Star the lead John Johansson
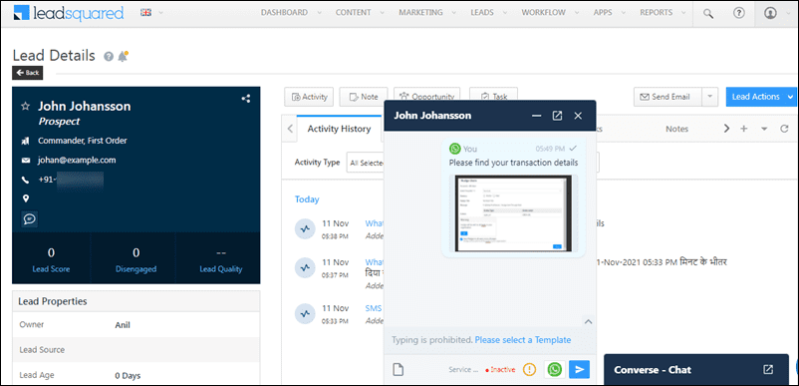 [x=25, y=106]
